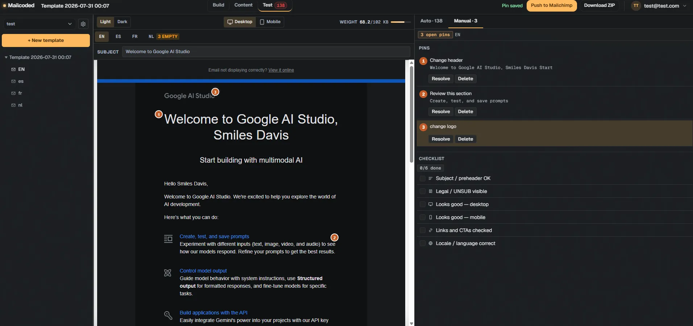Open settings gear next to test dropdown
Screen dimensions: 693x326
[x=83, y=24]
